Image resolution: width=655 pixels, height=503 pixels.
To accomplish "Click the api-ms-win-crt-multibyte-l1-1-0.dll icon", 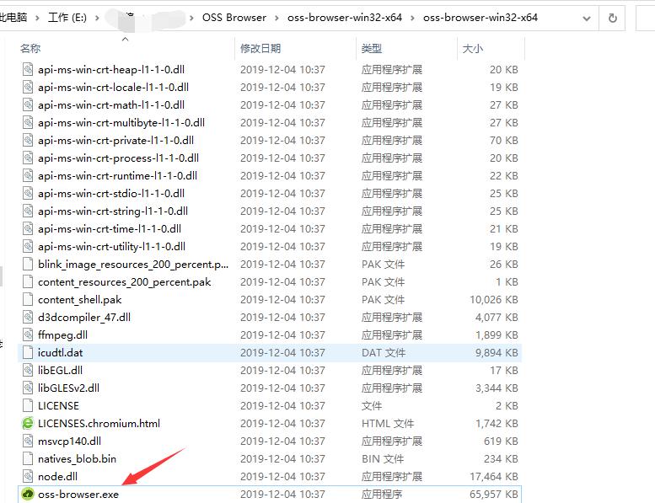I will (28, 123).
